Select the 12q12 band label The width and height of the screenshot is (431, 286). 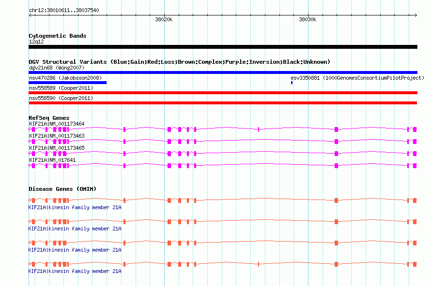click(x=36, y=42)
